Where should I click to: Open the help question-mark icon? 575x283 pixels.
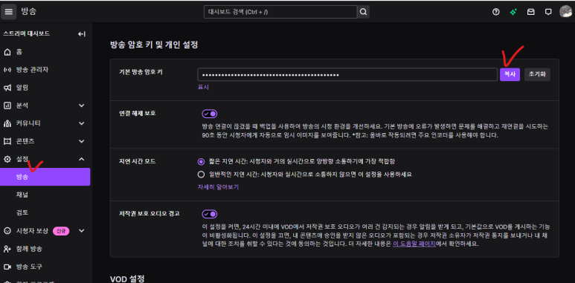496,12
